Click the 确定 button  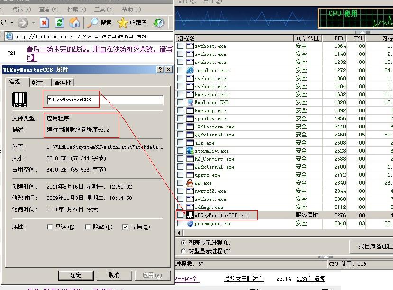[76, 275]
